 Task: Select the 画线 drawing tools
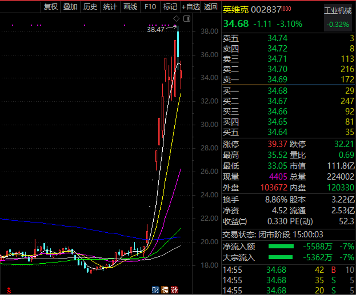pyautogui.click(x=130, y=7)
